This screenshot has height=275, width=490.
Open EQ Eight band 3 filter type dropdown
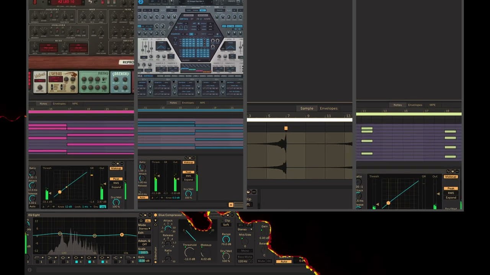(64, 258)
